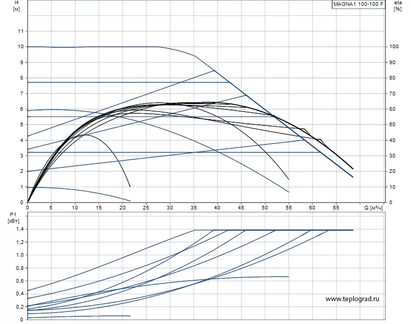Viewport: 411px width, 324px height.
Task: Click the power axis value 1,4
Action: tap(20, 229)
